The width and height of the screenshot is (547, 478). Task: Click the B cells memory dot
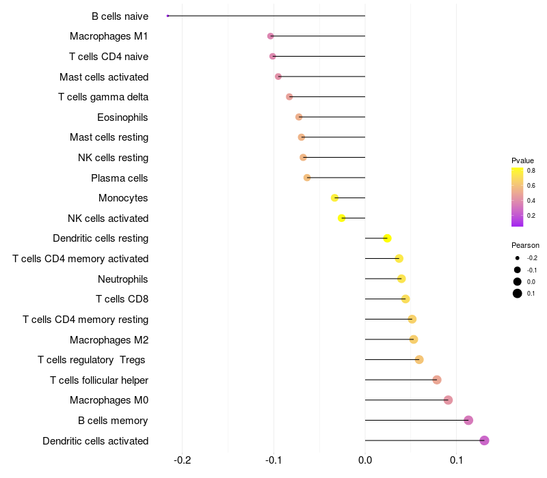point(468,420)
